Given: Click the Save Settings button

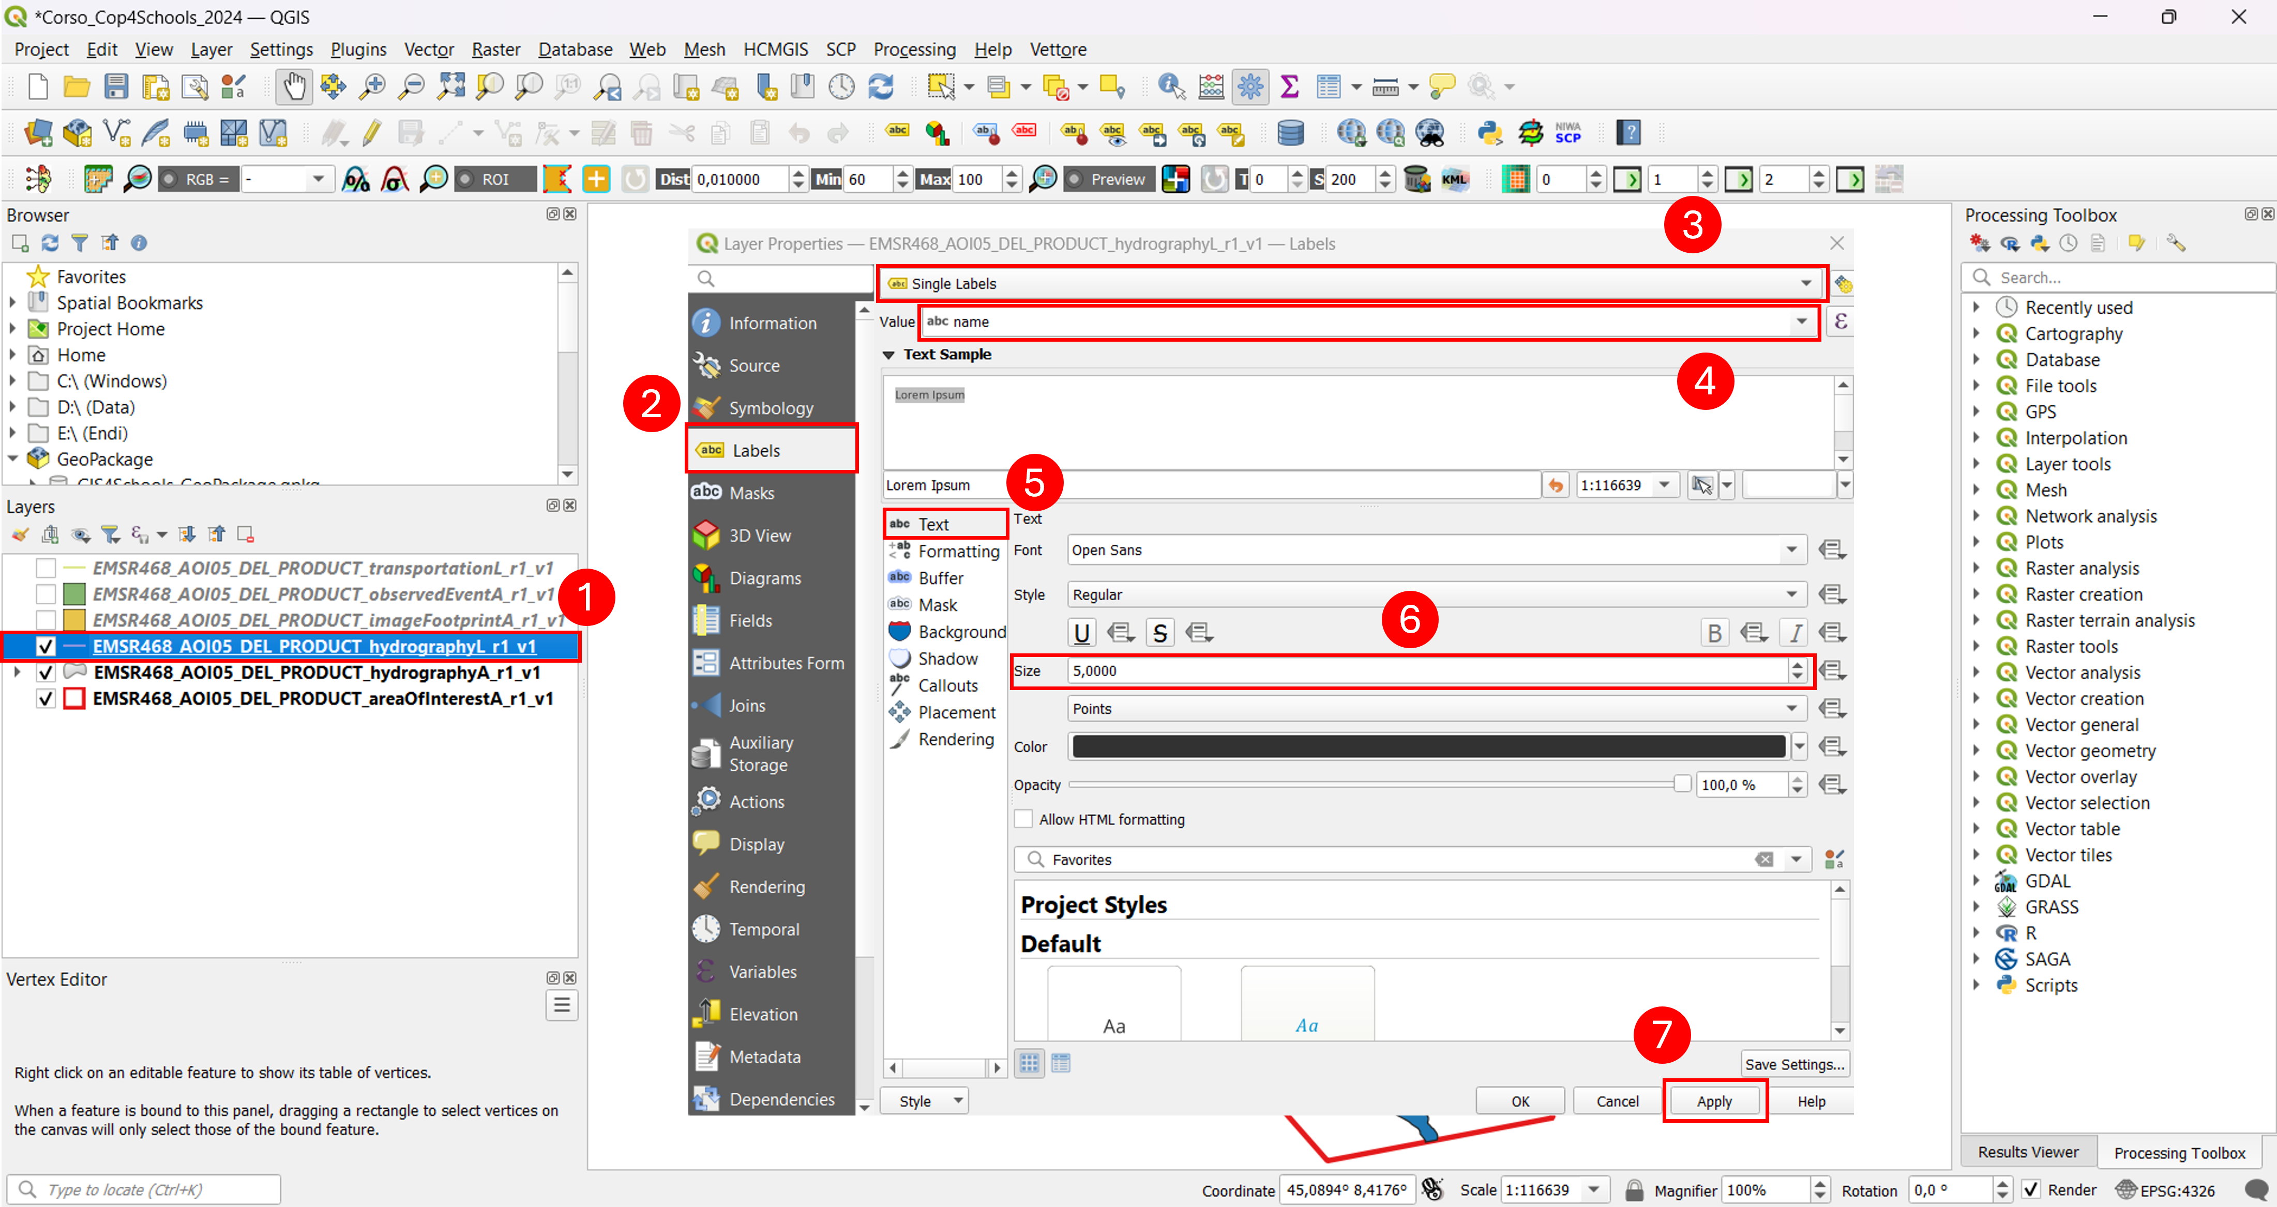Looking at the screenshot, I should pyautogui.click(x=1795, y=1064).
